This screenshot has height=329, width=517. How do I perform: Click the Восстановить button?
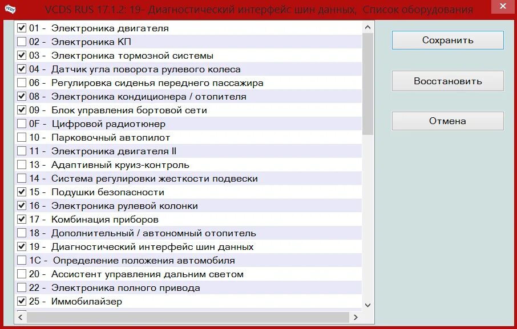(448, 81)
